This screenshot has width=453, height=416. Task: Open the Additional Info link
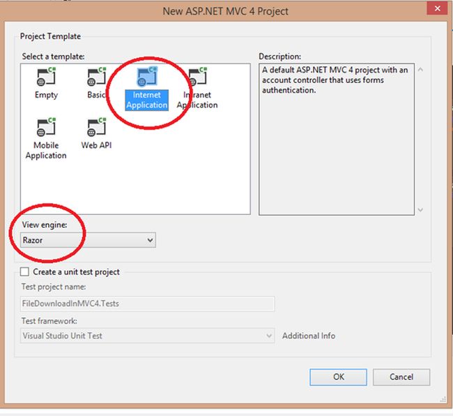click(x=309, y=336)
